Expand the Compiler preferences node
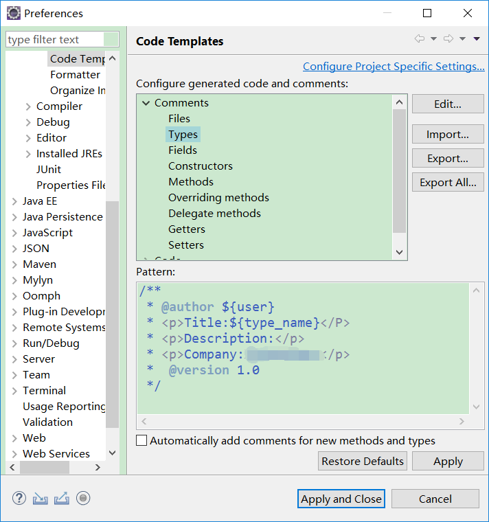The width and height of the screenshot is (489, 522). [x=28, y=106]
